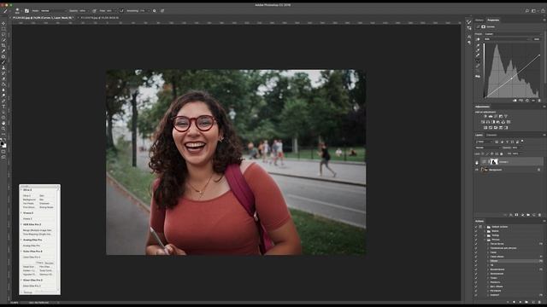This screenshot has height=307, width=547.
Task: Click clip to layer icon below curves graph
Action: [515, 101]
